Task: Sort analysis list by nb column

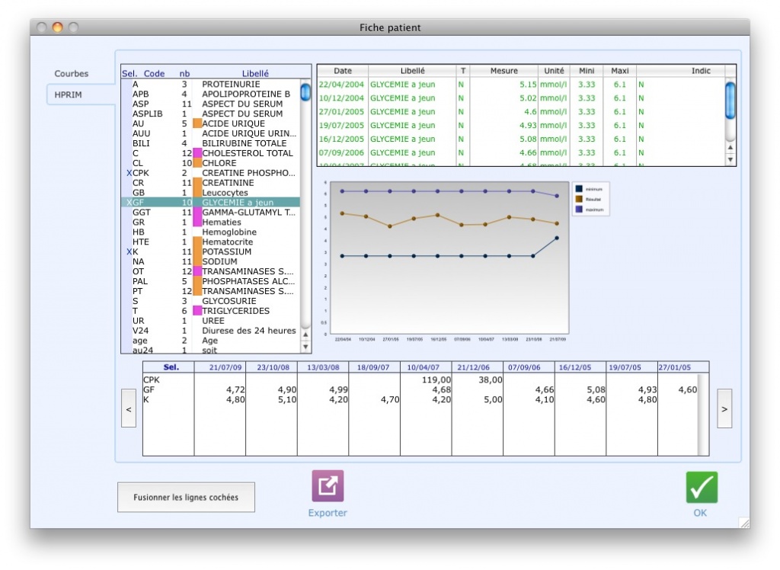Action: click(184, 73)
